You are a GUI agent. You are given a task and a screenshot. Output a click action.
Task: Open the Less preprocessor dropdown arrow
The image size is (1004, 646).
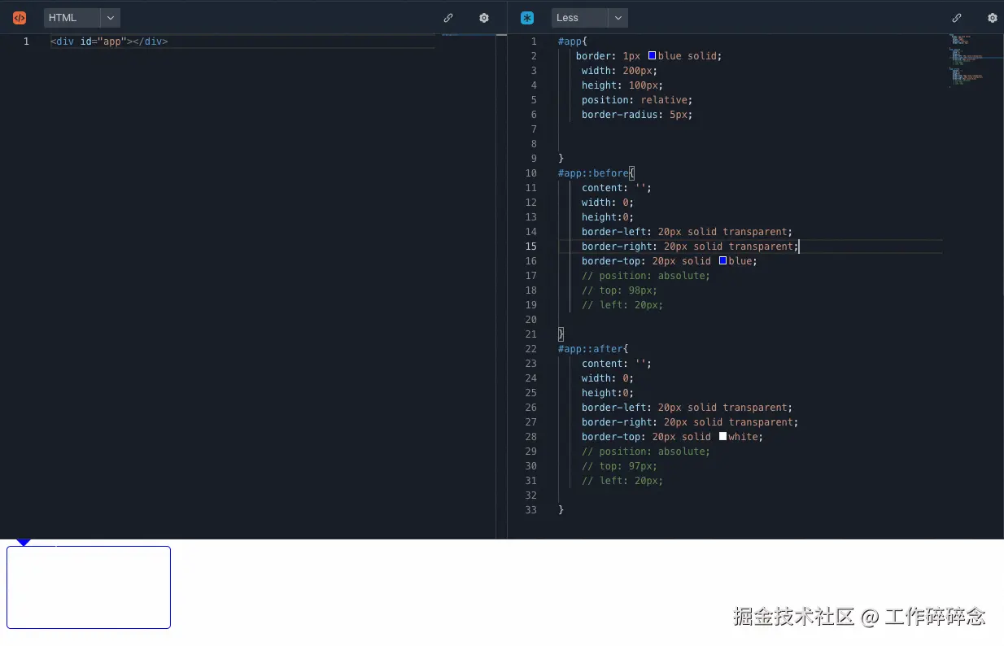[618, 18]
